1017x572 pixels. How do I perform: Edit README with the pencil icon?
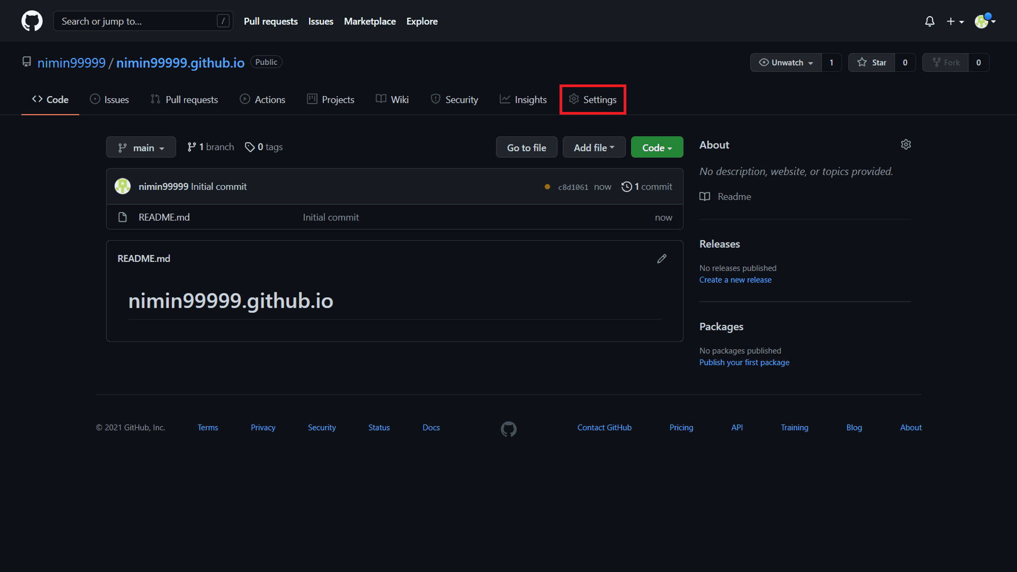[x=662, y=259]
